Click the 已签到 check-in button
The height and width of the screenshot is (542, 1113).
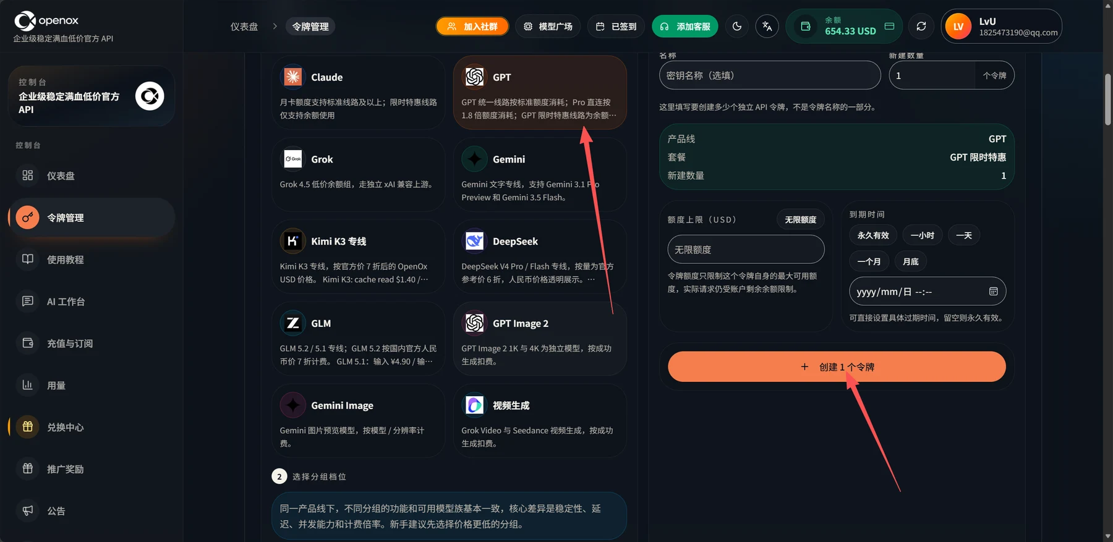point(616,27)
